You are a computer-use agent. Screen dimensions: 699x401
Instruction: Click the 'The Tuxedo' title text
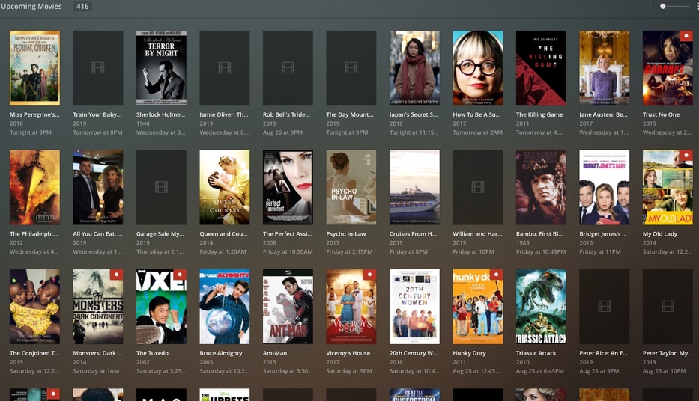[152, 353]
